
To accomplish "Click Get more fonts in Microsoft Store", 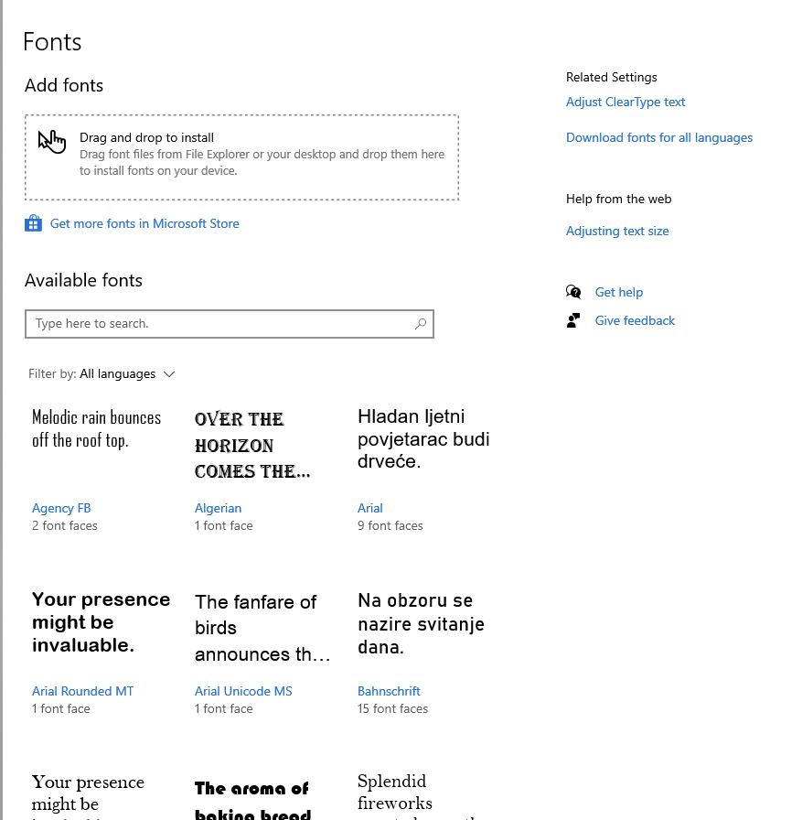I will 144,222.
